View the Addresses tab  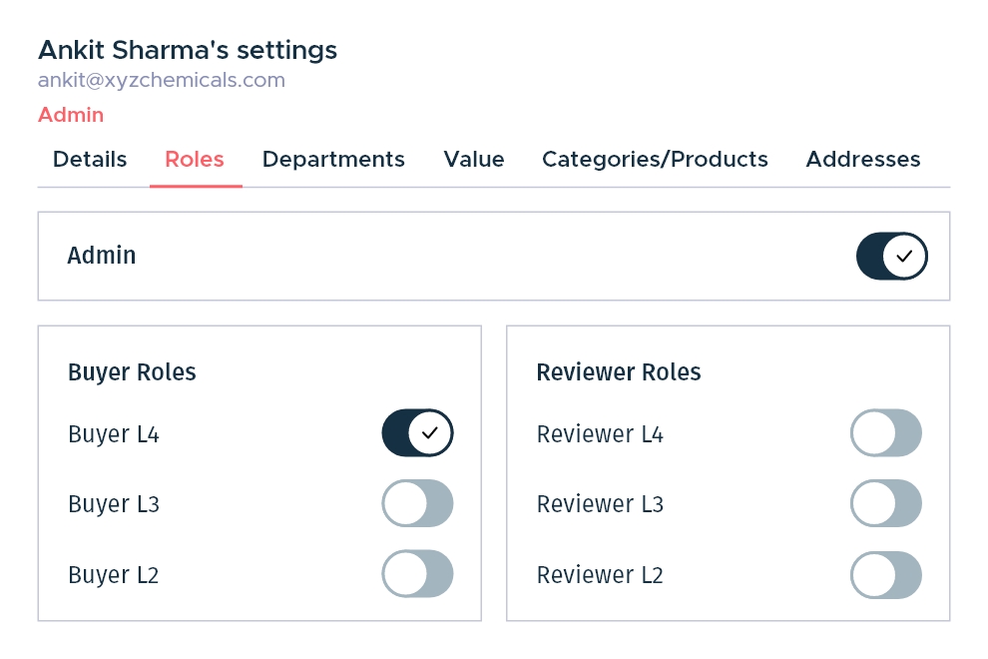(x=863, y=160)
